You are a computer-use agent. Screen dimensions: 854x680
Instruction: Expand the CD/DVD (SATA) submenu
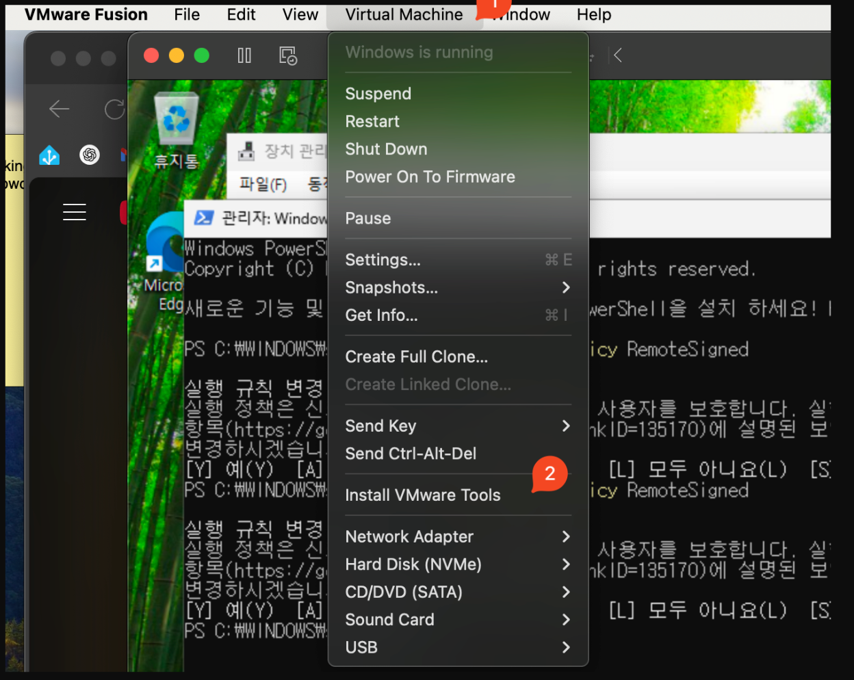pyautogui.click(x=566, y=592)
